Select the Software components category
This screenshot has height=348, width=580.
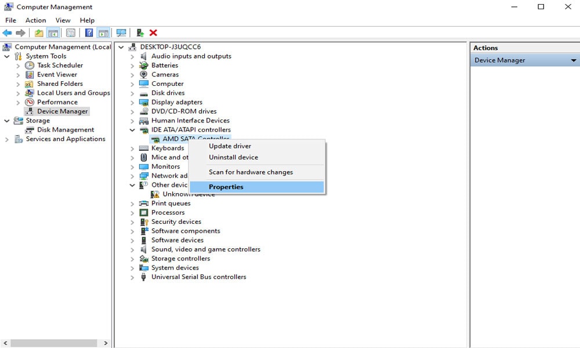[186, 231]
